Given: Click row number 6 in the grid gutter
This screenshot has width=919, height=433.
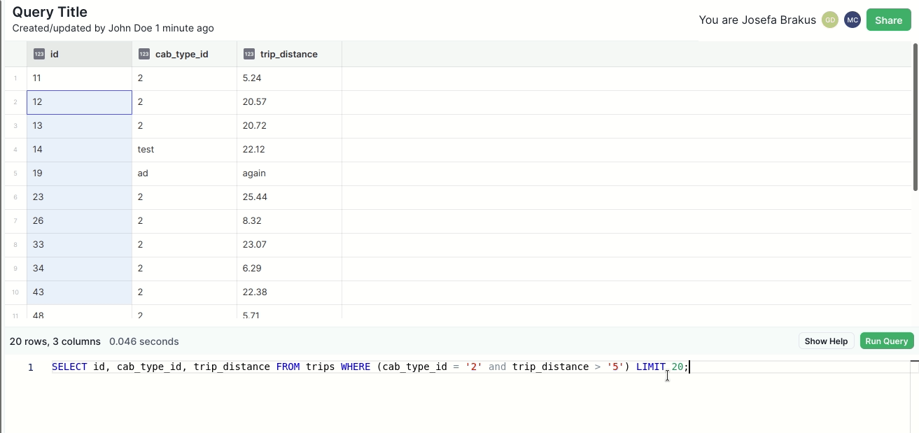Looking at the screenshot, I should (15, 197).
